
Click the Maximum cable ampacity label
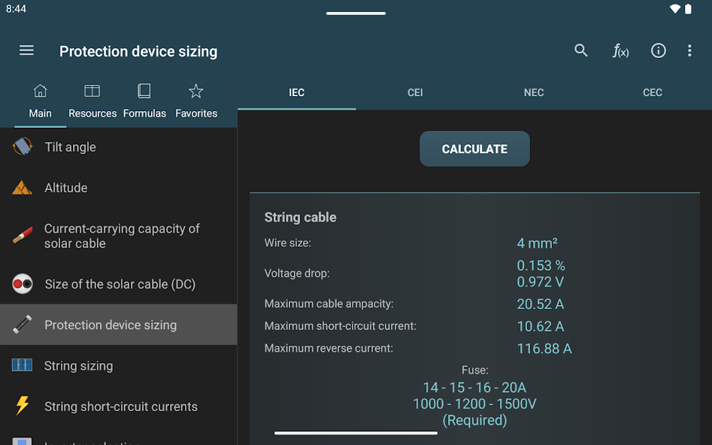(x=329, y=304)
